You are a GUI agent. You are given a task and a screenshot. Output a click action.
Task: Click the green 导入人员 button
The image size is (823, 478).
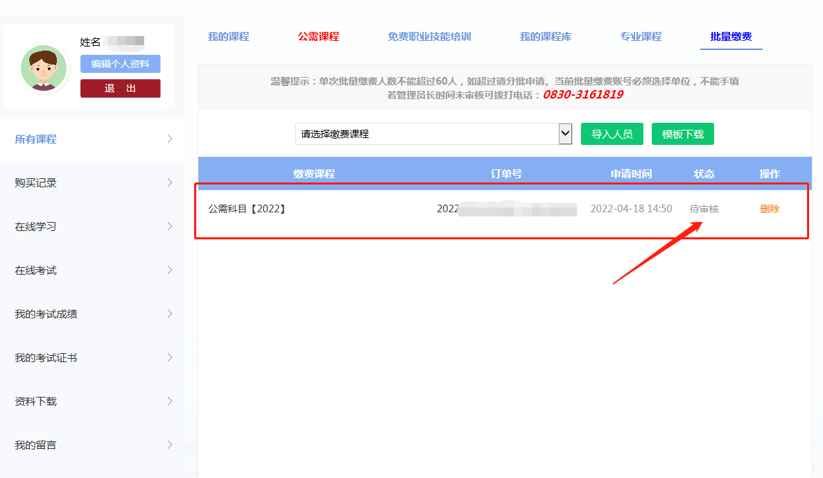[x=612, y=134]
